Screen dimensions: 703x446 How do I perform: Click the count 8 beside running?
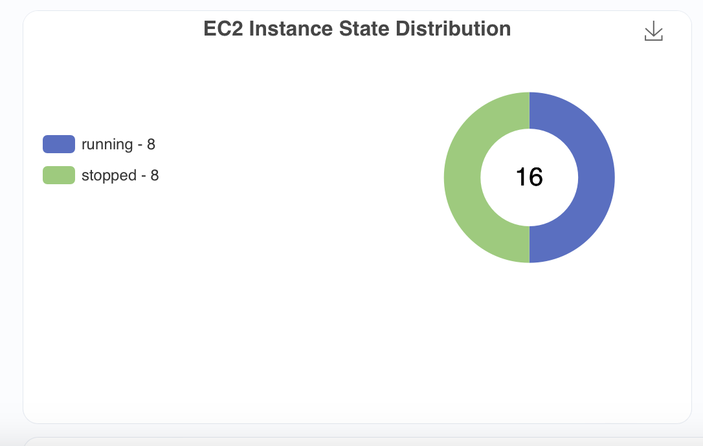click(151, 144)
